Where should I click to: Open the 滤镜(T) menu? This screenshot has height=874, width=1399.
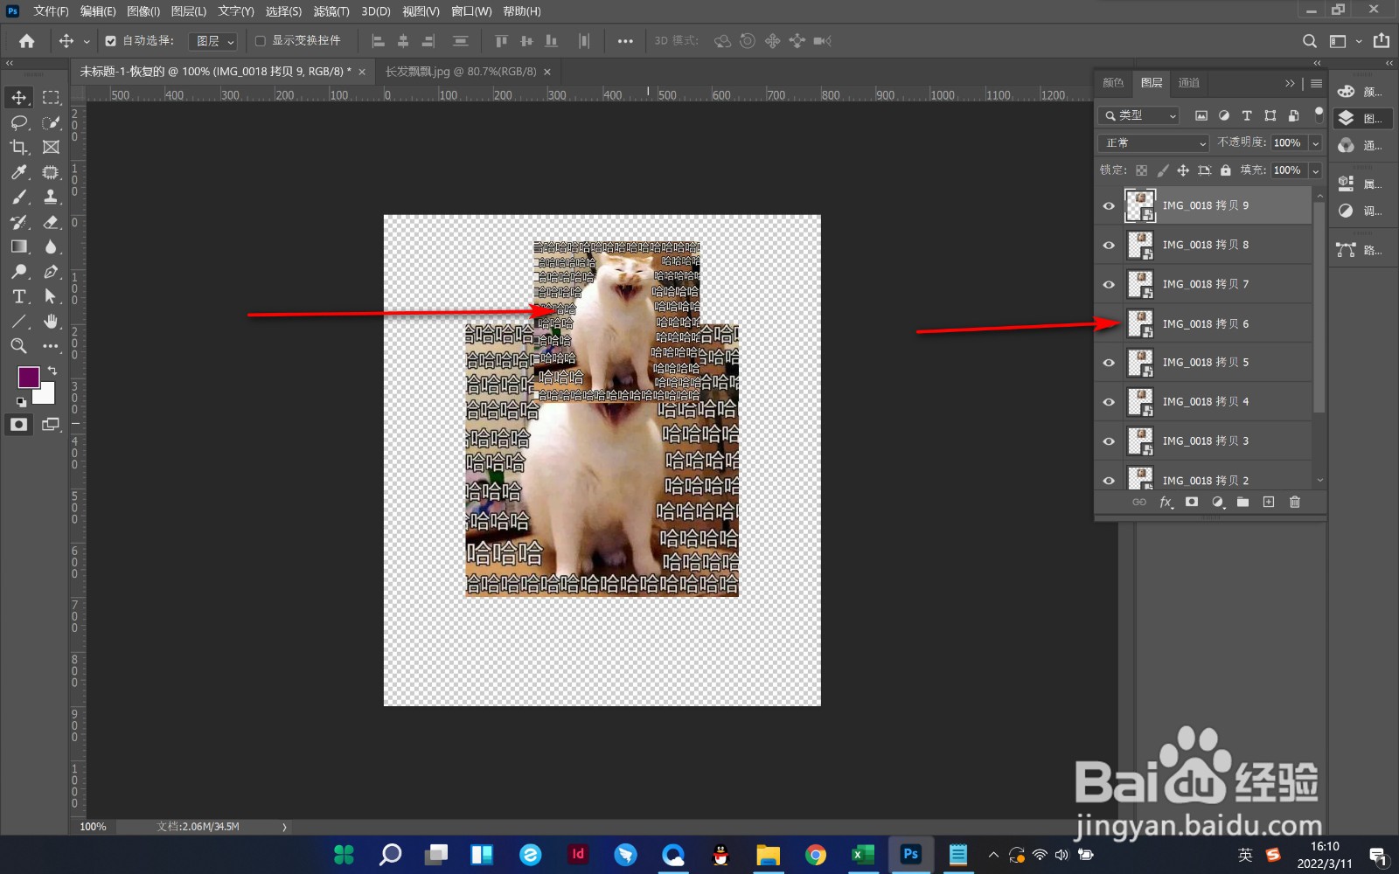point(331,11)
